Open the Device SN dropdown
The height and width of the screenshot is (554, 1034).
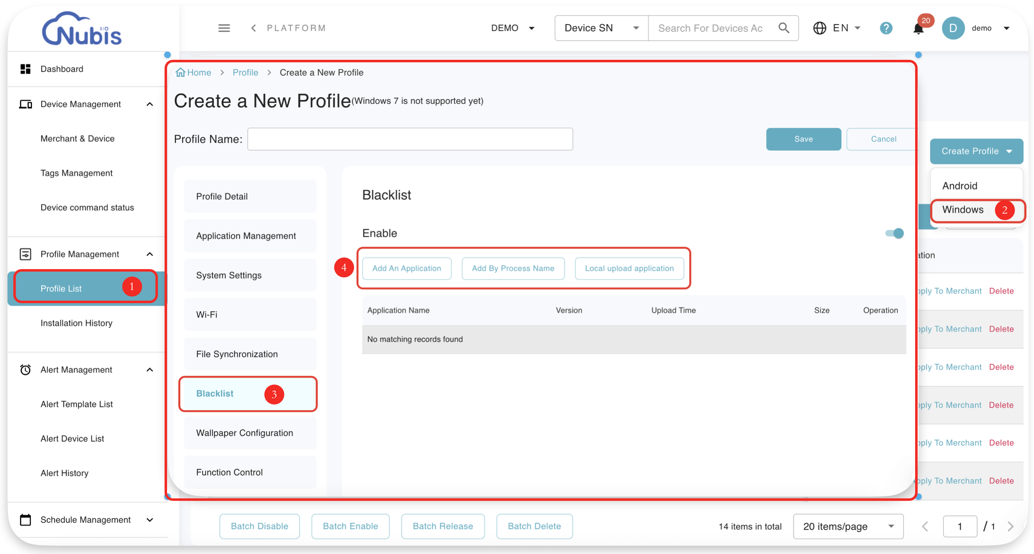tap(601, 28)
